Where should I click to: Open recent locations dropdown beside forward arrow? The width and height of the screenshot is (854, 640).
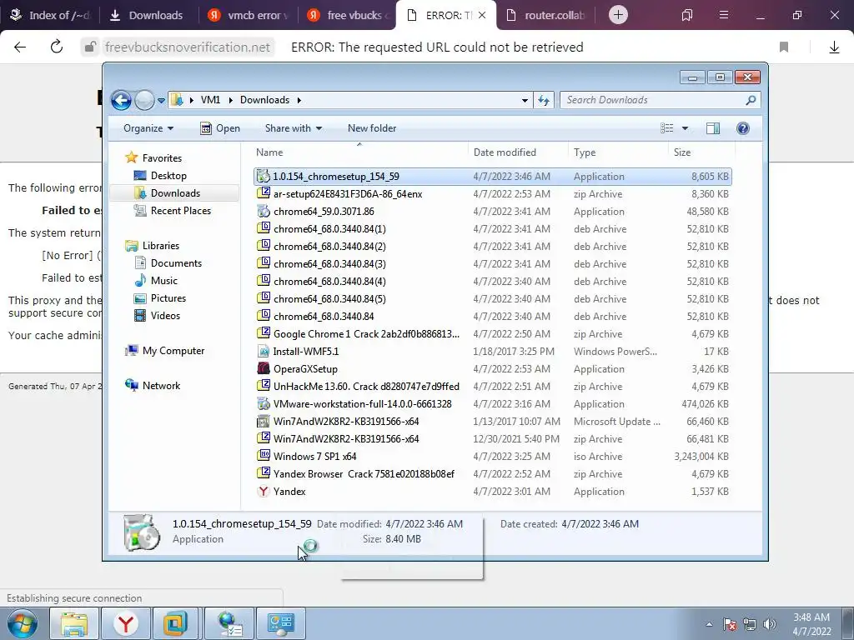[x=161, y=101]
